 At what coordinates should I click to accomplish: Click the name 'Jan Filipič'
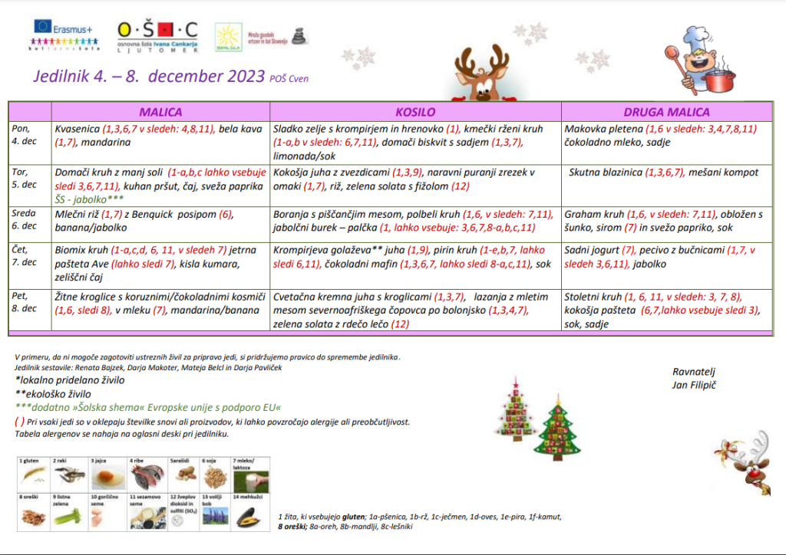(x=694, y=386)
